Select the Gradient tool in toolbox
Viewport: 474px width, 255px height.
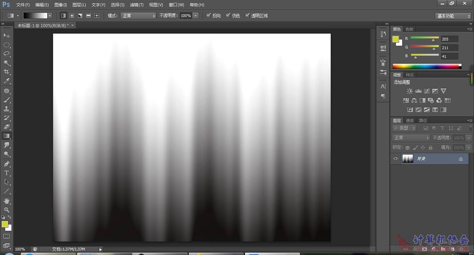point(7,136)
